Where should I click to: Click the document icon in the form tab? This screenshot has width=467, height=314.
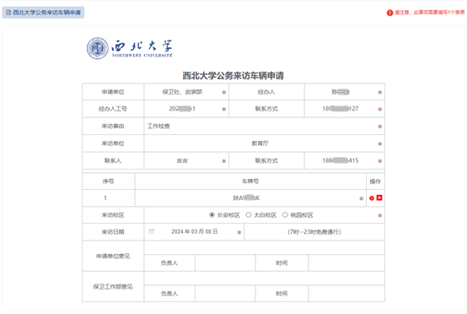coord(8,13)
